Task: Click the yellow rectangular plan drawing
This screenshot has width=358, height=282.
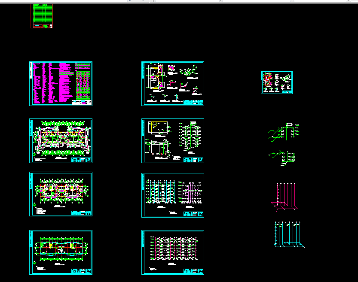Action: click(158, 127)
